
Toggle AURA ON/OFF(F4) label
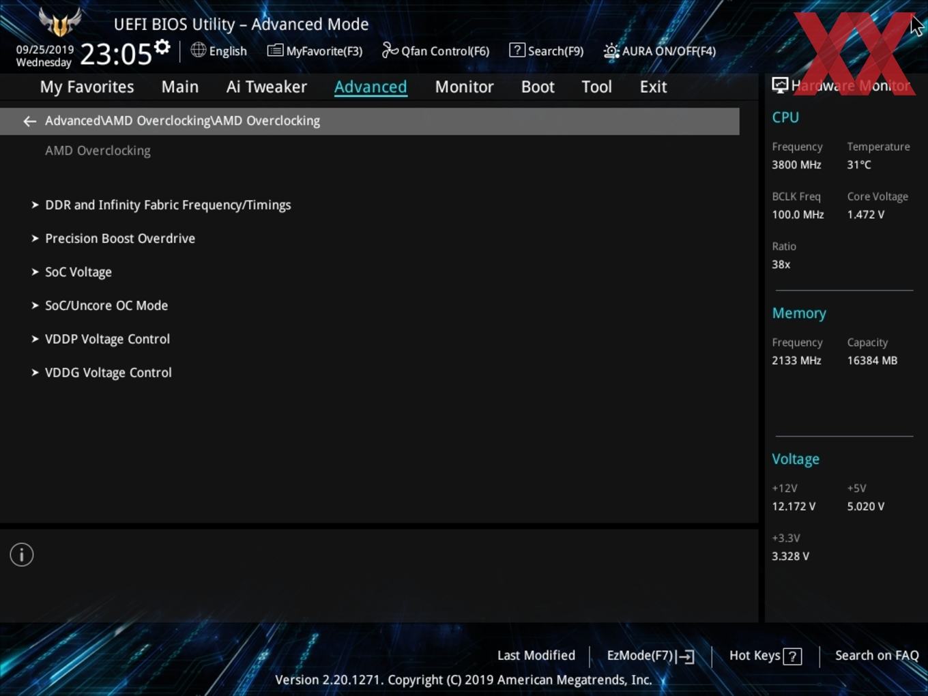coord(669,51)
